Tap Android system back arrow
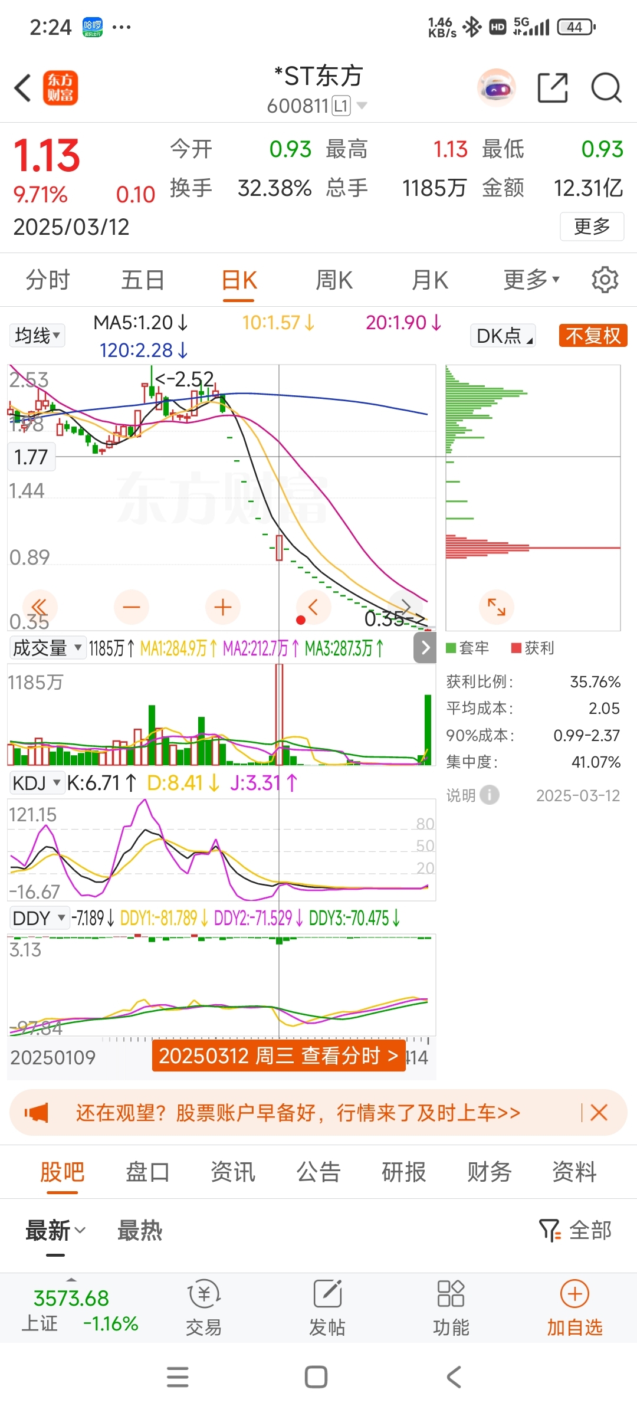This screenshot has width=637, height=1416. [454, 1377]
